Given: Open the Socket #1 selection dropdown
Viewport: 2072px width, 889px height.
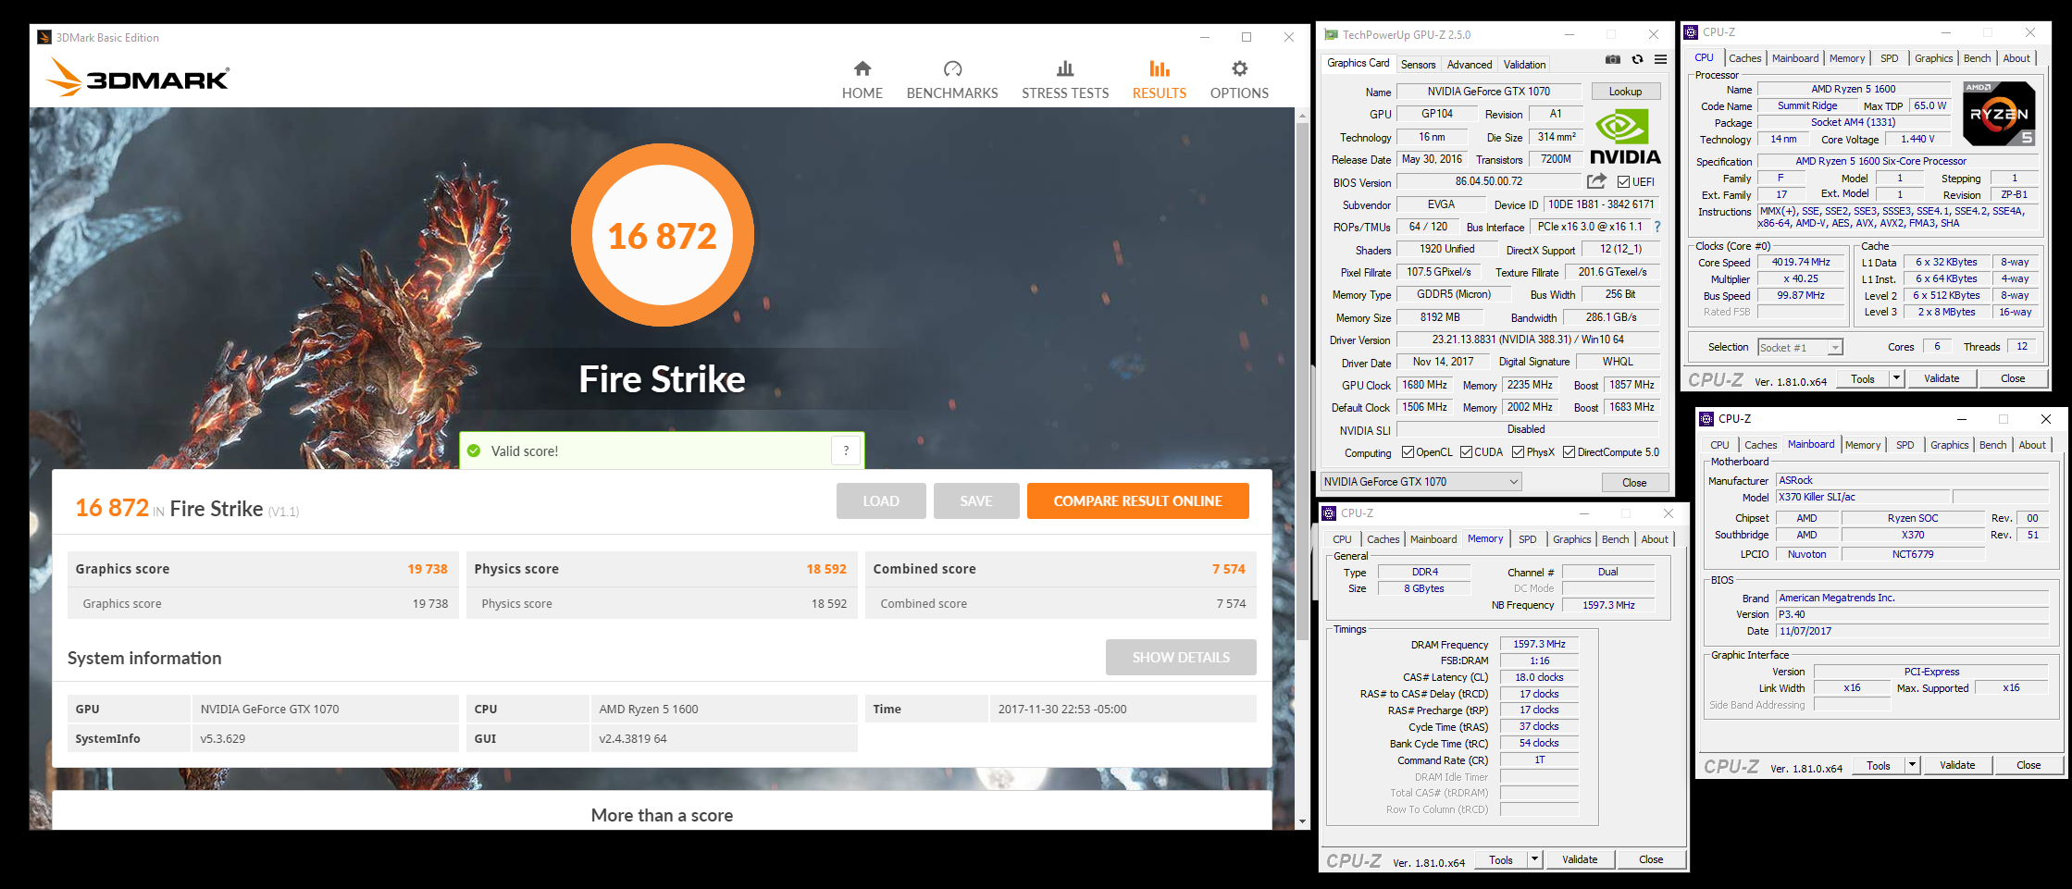Looking at the screenshot, I should [1800, 348].
